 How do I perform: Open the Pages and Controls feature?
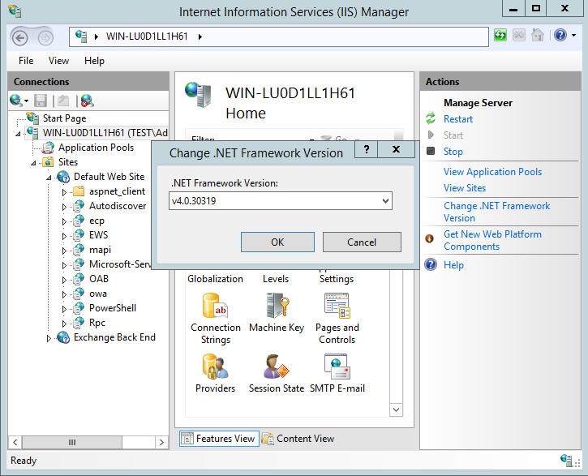coord(337,319)
